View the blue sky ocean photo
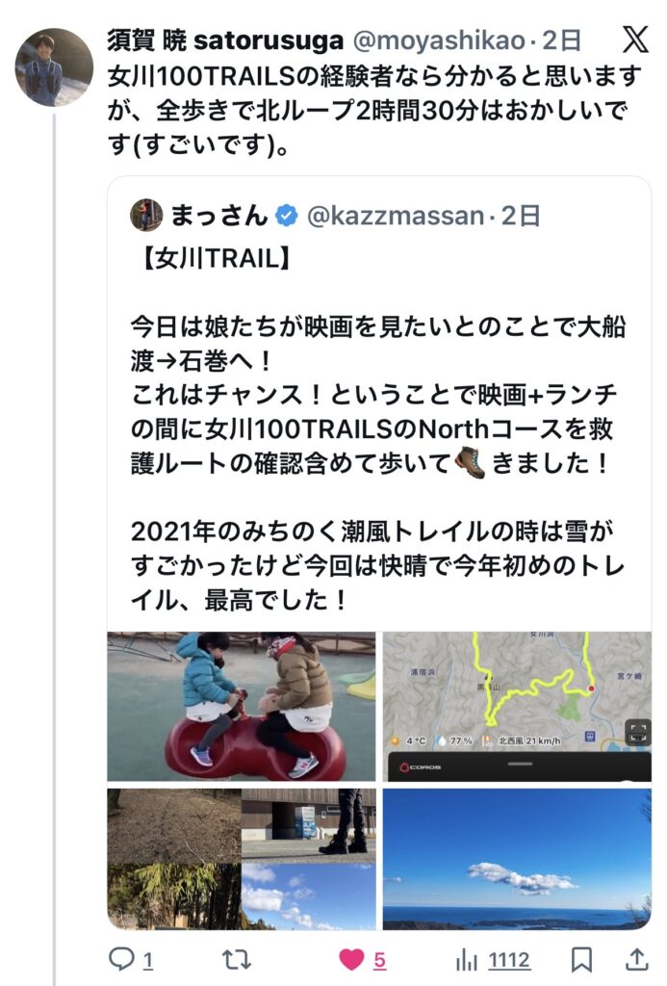 (517, 859)
